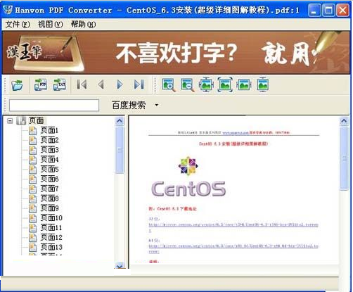Fit page to full window icon
The width and height of the screenshot is (353, 292).
[x=225, y=84]
